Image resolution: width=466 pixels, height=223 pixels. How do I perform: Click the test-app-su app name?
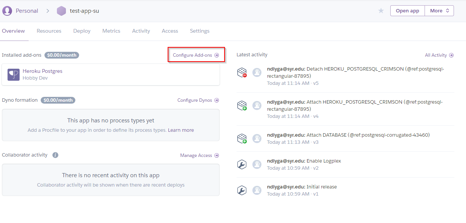coord(84,11)
